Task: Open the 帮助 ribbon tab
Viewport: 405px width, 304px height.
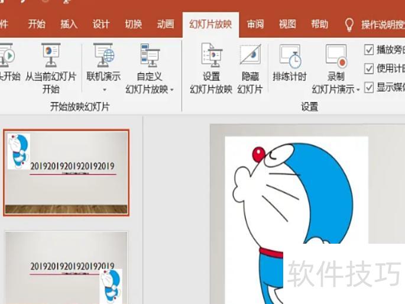Action: [x=319, y=24]
